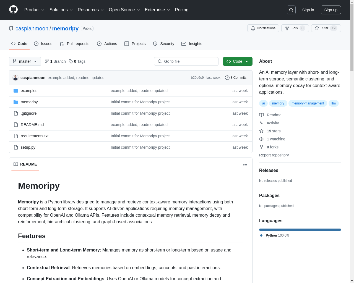Click the repository icon beside caspianmoon
354x283 pixels.
click(x=11, y=28)
